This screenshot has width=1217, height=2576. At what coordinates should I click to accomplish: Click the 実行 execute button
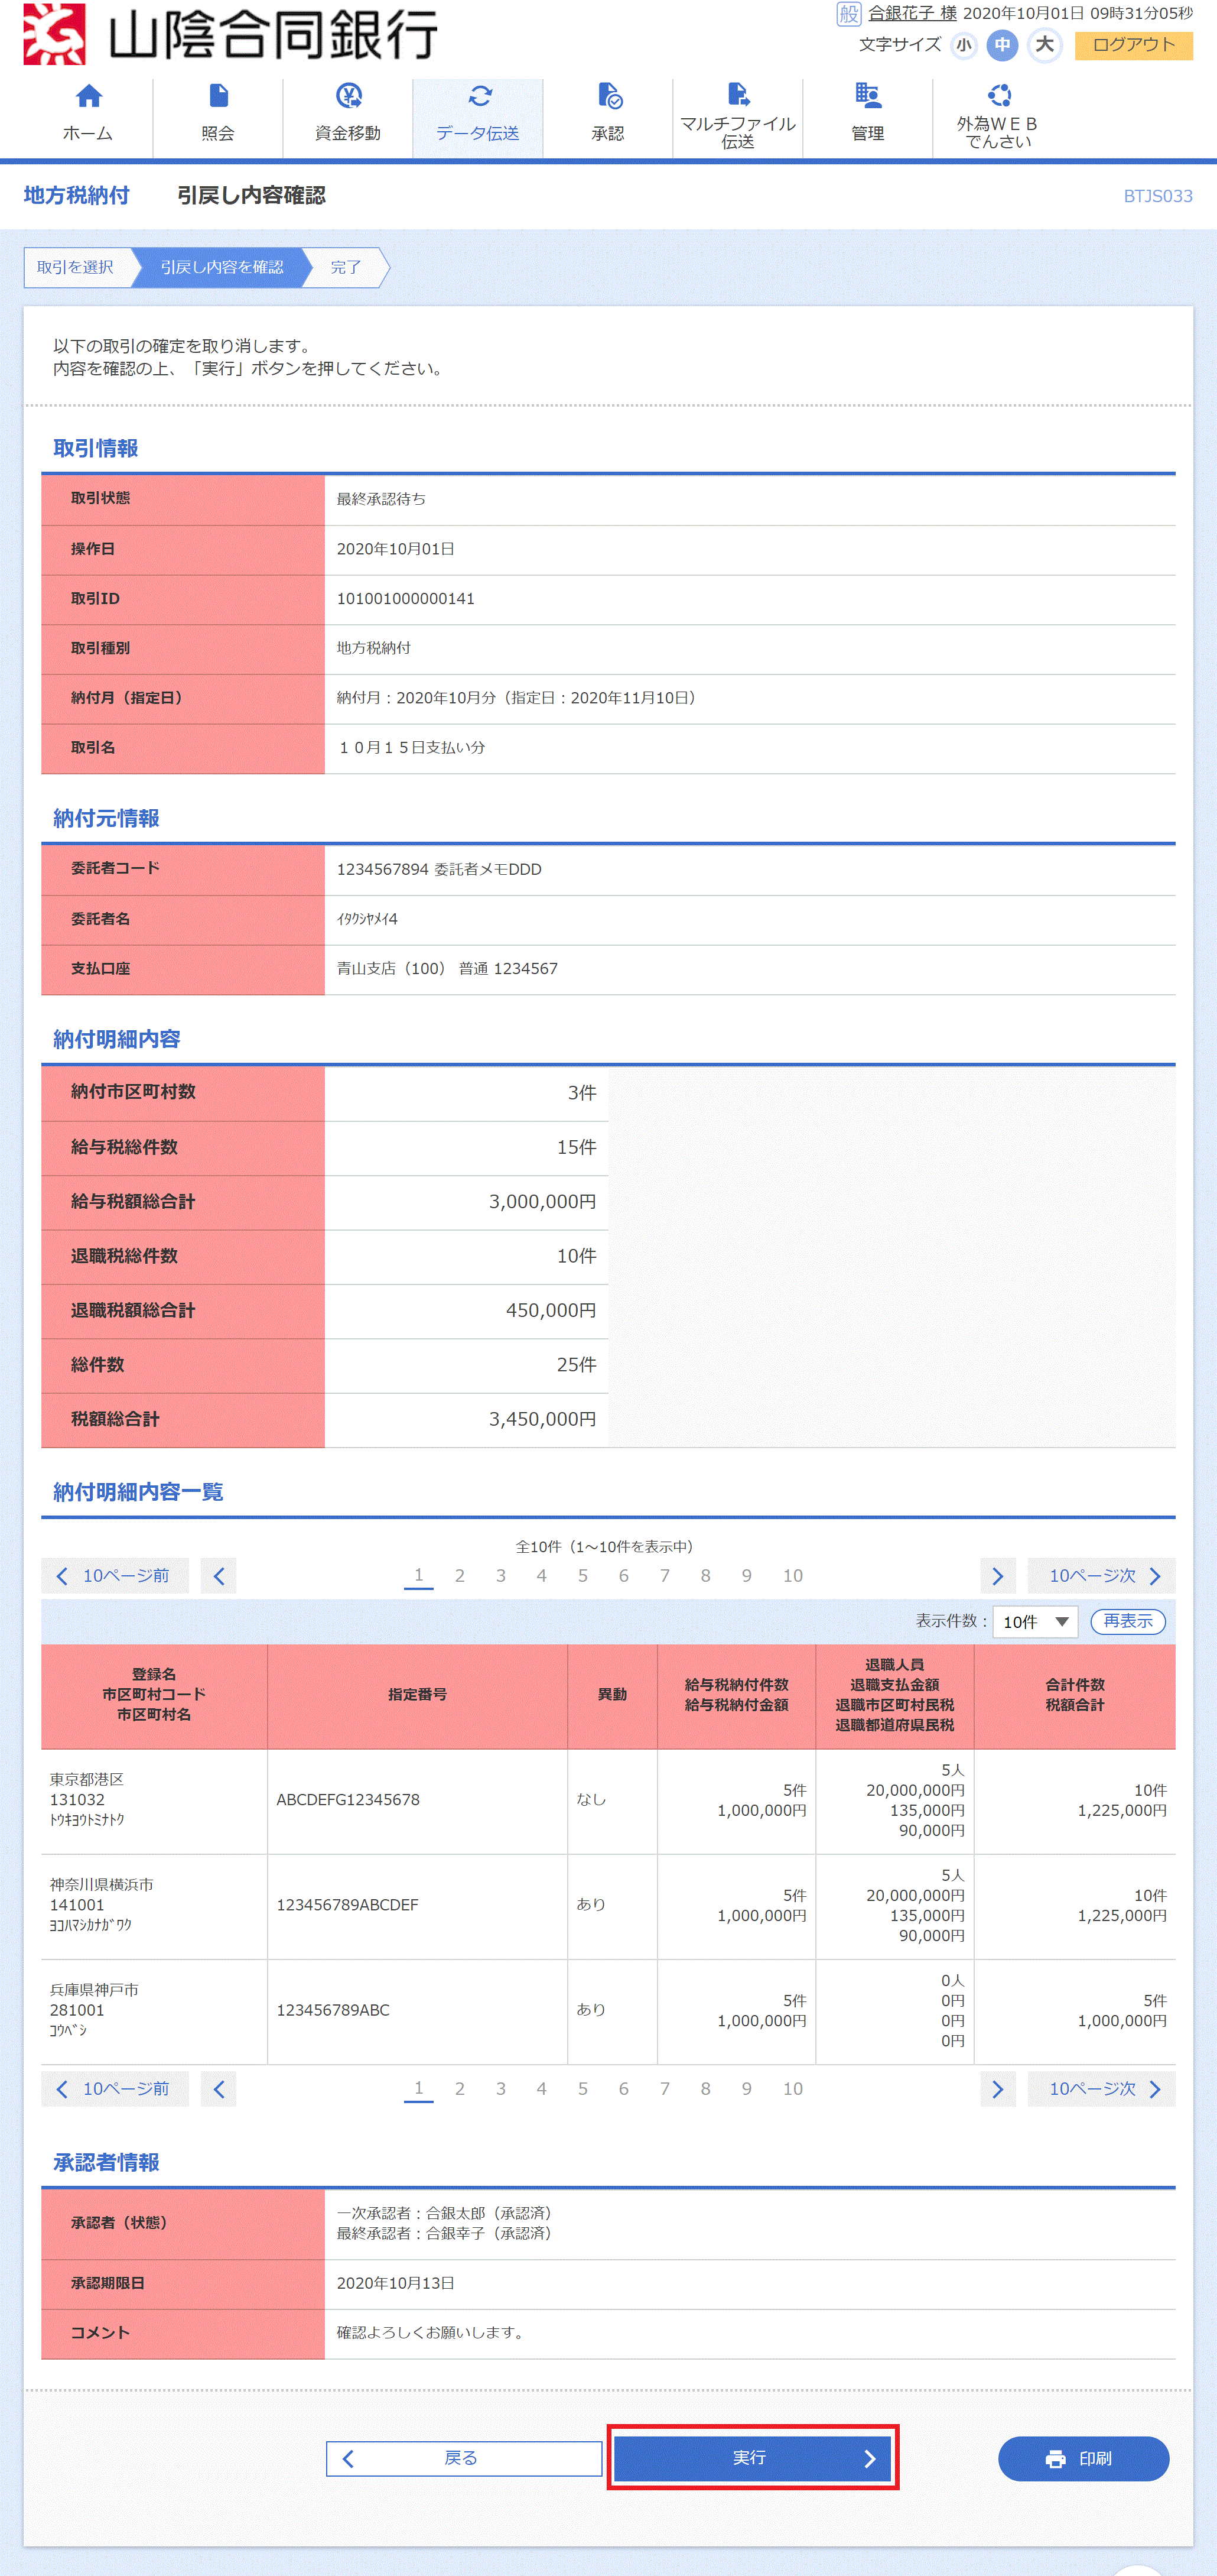pyautogui.click(x=753, y=2458)
